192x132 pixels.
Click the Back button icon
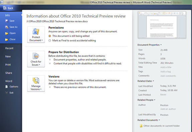pyautogui.click(x=5, y=8)
